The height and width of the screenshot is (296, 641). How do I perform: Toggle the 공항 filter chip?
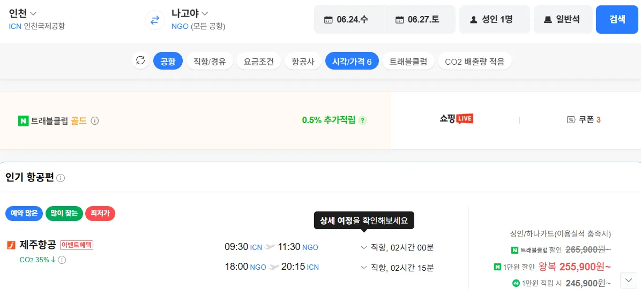(168, 62)
